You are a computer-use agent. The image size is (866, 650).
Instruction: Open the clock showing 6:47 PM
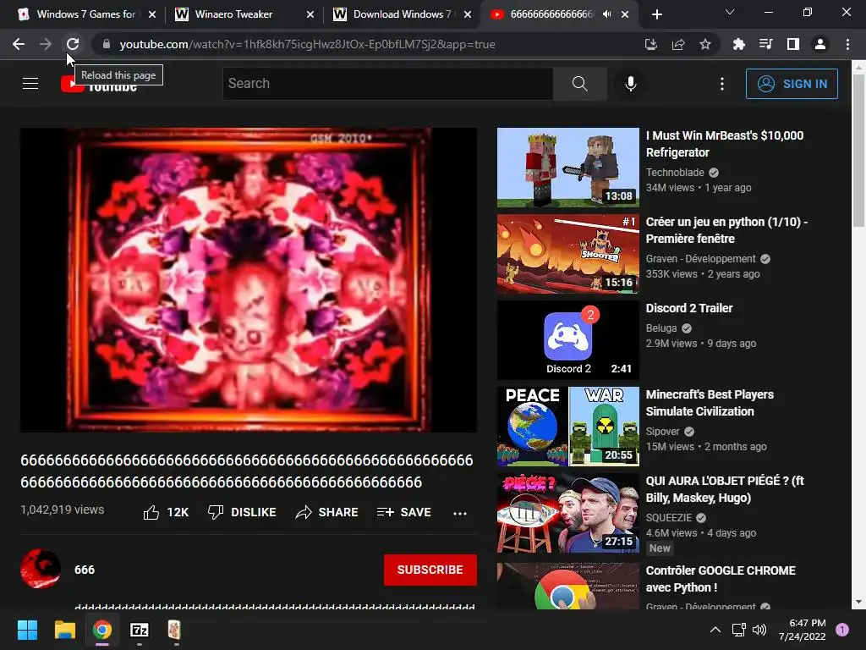[802, 630]
